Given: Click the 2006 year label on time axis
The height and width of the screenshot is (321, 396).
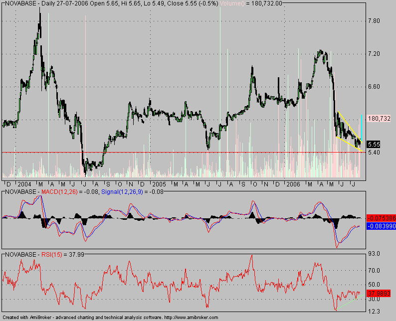Looking at the screenshot, I should pos(293,184).
